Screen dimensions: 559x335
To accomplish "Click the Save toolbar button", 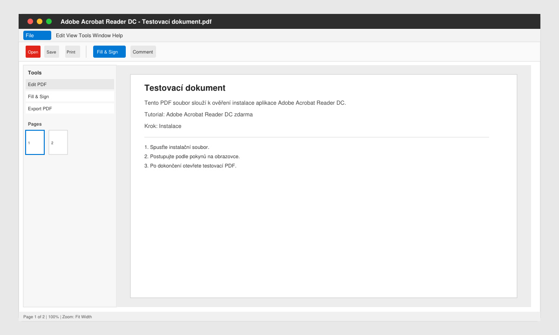I will pos(51,52).
